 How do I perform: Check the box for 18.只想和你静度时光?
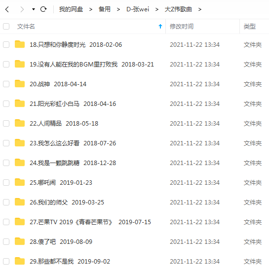[x=6, y=45]
